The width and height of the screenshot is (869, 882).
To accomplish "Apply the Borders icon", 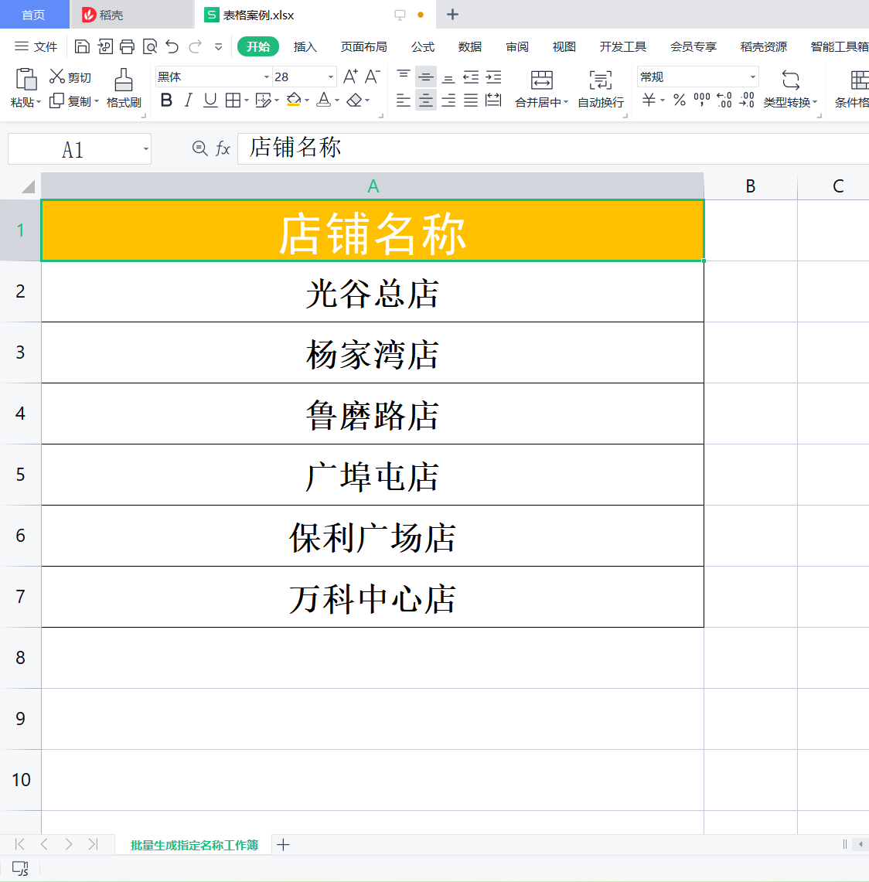I will [233, 100].
